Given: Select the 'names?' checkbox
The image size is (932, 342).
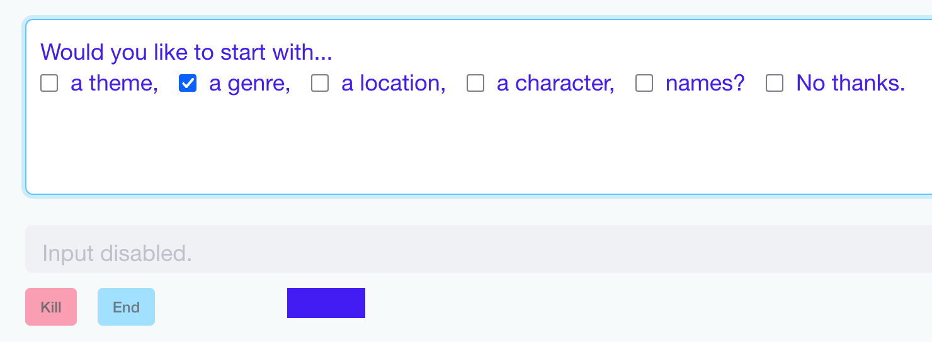Looking at the screenshot, I should [644, 83].
